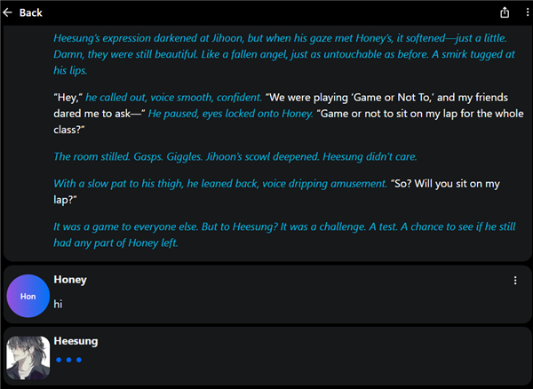Click the line 'he called out, voice smooth'
Viewport: 533px width, 389px height.
(x=173, y=98)
